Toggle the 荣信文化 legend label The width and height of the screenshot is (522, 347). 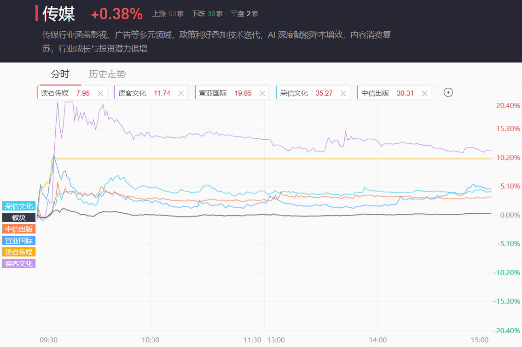pyautogui.click(x=19, y=206)
